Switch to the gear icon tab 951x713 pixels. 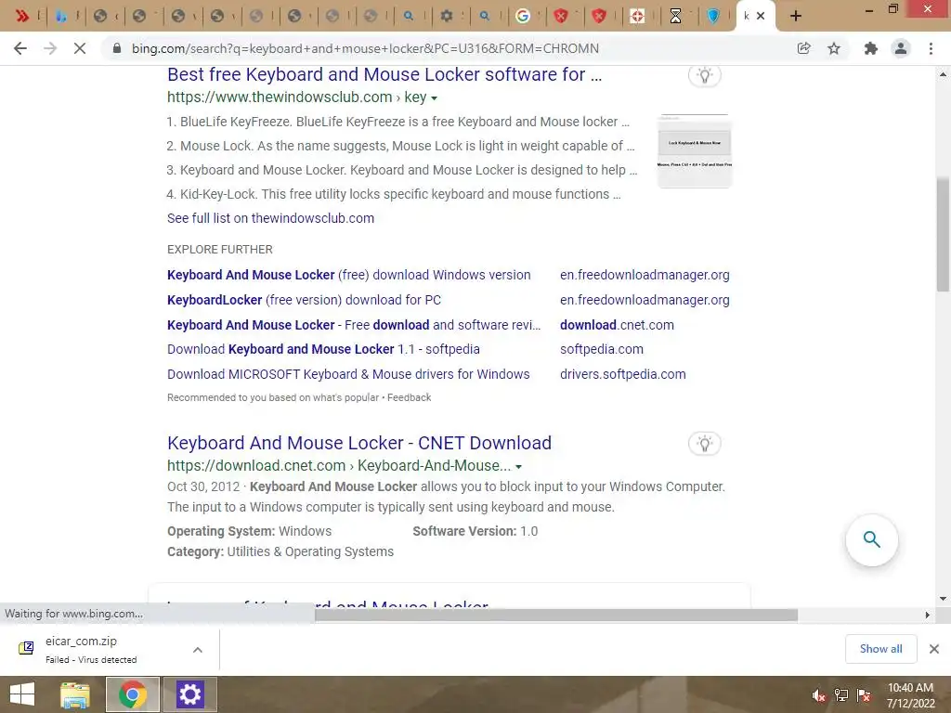[447, 17]
